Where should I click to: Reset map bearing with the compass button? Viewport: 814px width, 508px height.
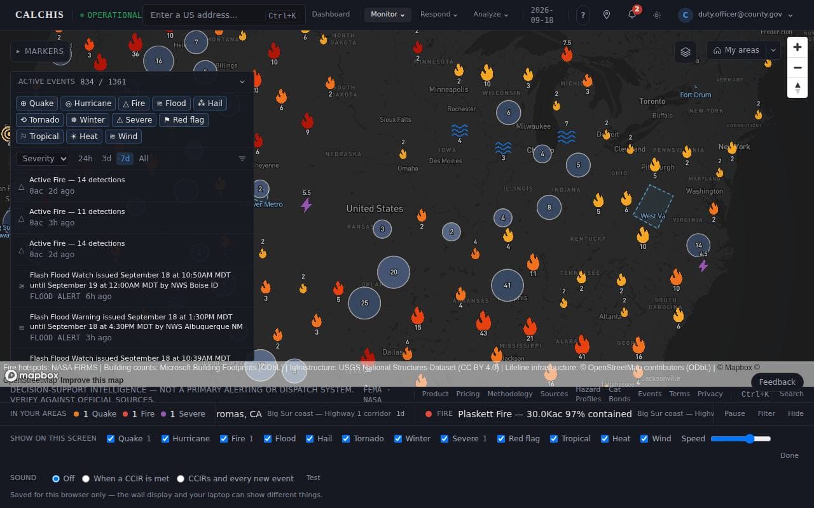(797, 88)
